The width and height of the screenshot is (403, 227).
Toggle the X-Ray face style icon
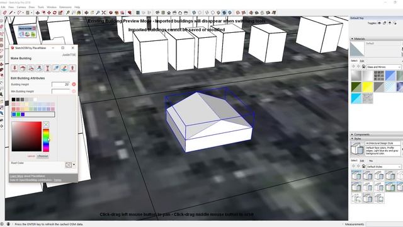pos(194,13)
